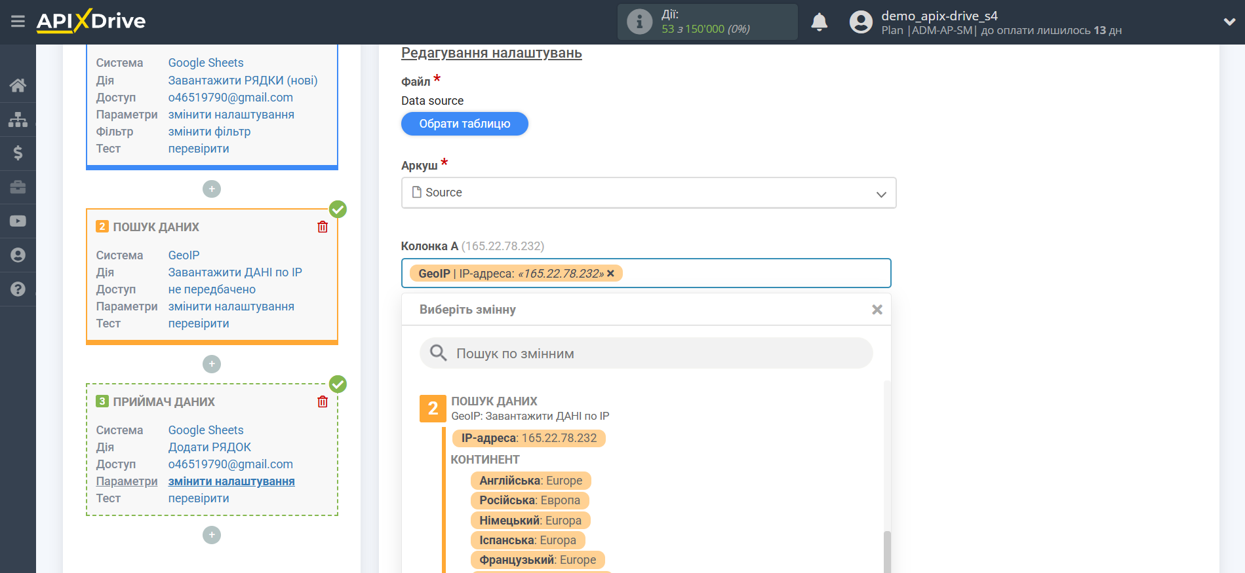Delete the ПРИЙМАЧ ДАНИХ block

323,401
